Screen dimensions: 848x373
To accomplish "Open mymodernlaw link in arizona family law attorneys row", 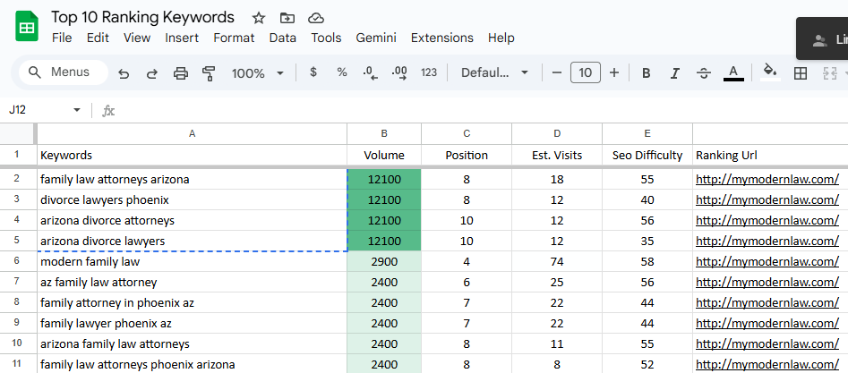I will (x=767, y=343).
